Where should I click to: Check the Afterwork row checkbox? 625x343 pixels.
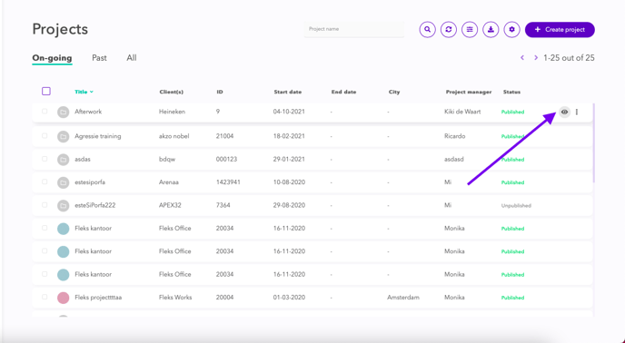(x=45, y=112)
